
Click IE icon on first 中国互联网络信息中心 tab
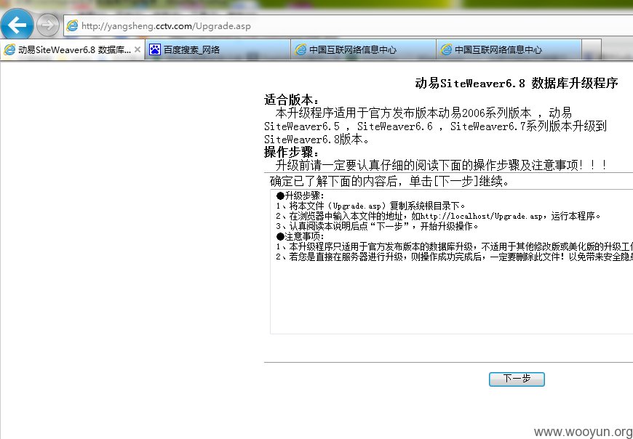coord(300,49)
